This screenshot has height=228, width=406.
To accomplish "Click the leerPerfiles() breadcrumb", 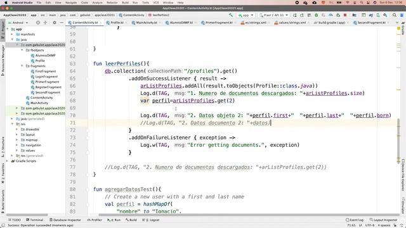I will [x=159, y=15].
